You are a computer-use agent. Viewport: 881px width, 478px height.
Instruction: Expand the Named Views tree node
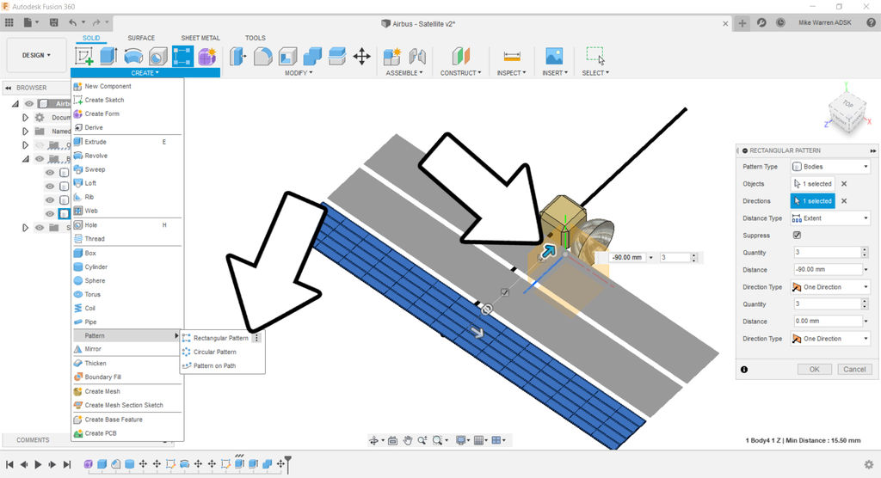25,131
